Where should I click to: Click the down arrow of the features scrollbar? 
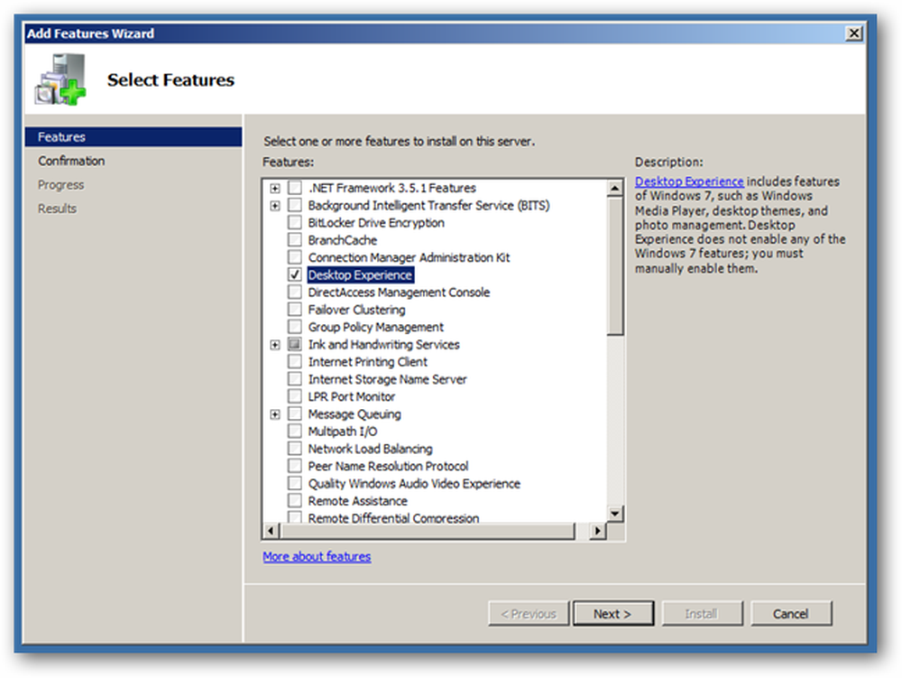tap(615, 514)
